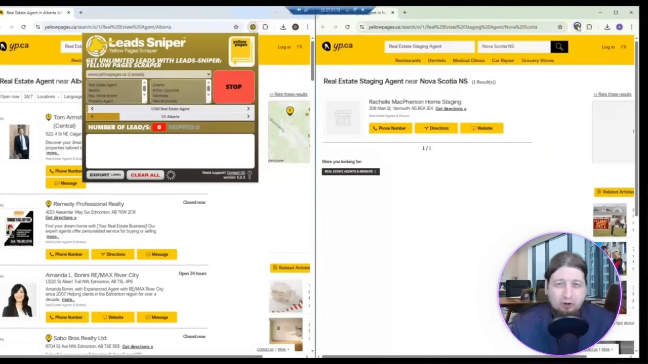
Task: Select British Columbia in the location list
Action: point(166,90)
